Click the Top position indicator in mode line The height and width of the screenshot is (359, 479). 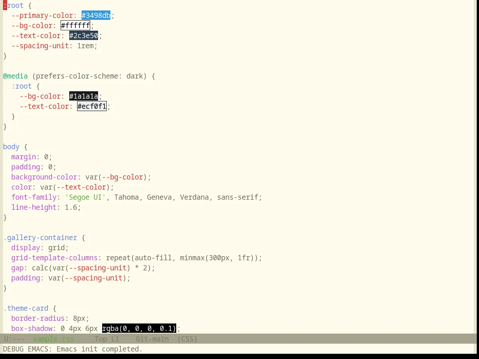point(101,339)
